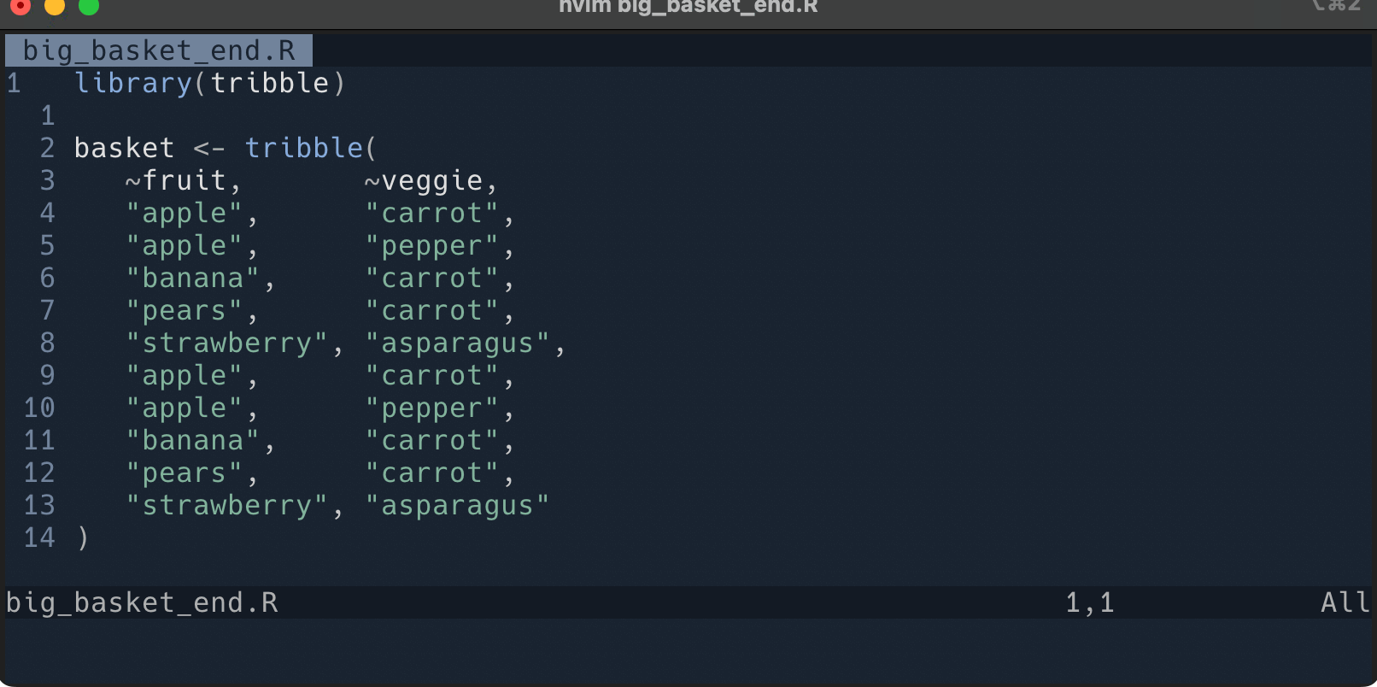The height and width of the screenshot is (687, 1377).
Task: Click the red close window button
Action: coord(19,6)
